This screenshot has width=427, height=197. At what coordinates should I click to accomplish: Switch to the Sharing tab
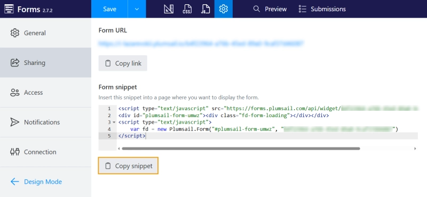tap(45, 62)
